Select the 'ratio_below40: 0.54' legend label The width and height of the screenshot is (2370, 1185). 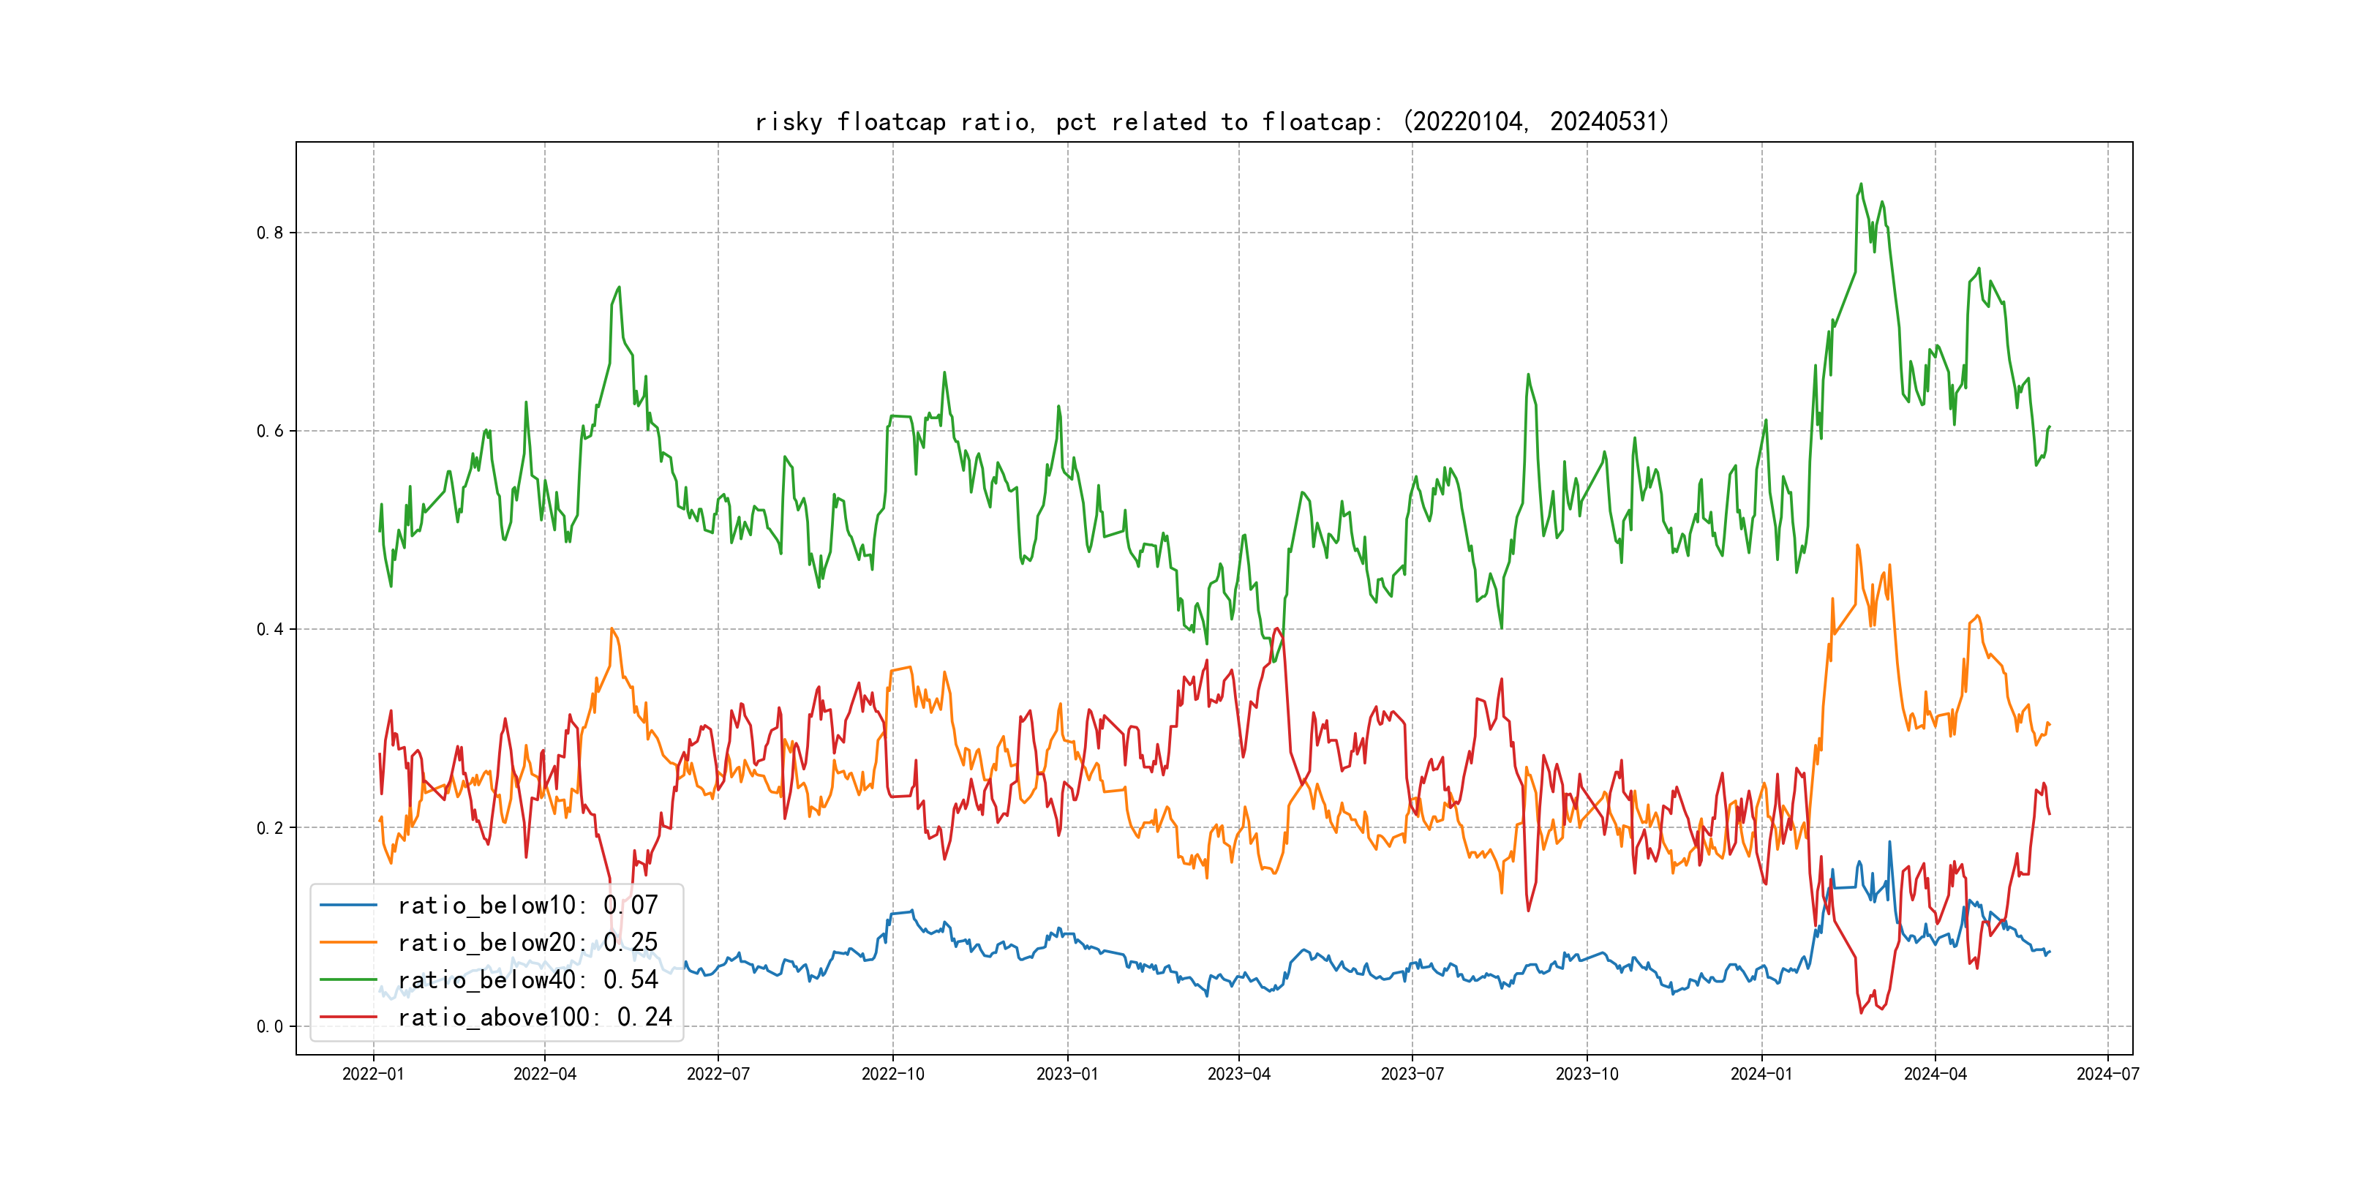[527, 980]
